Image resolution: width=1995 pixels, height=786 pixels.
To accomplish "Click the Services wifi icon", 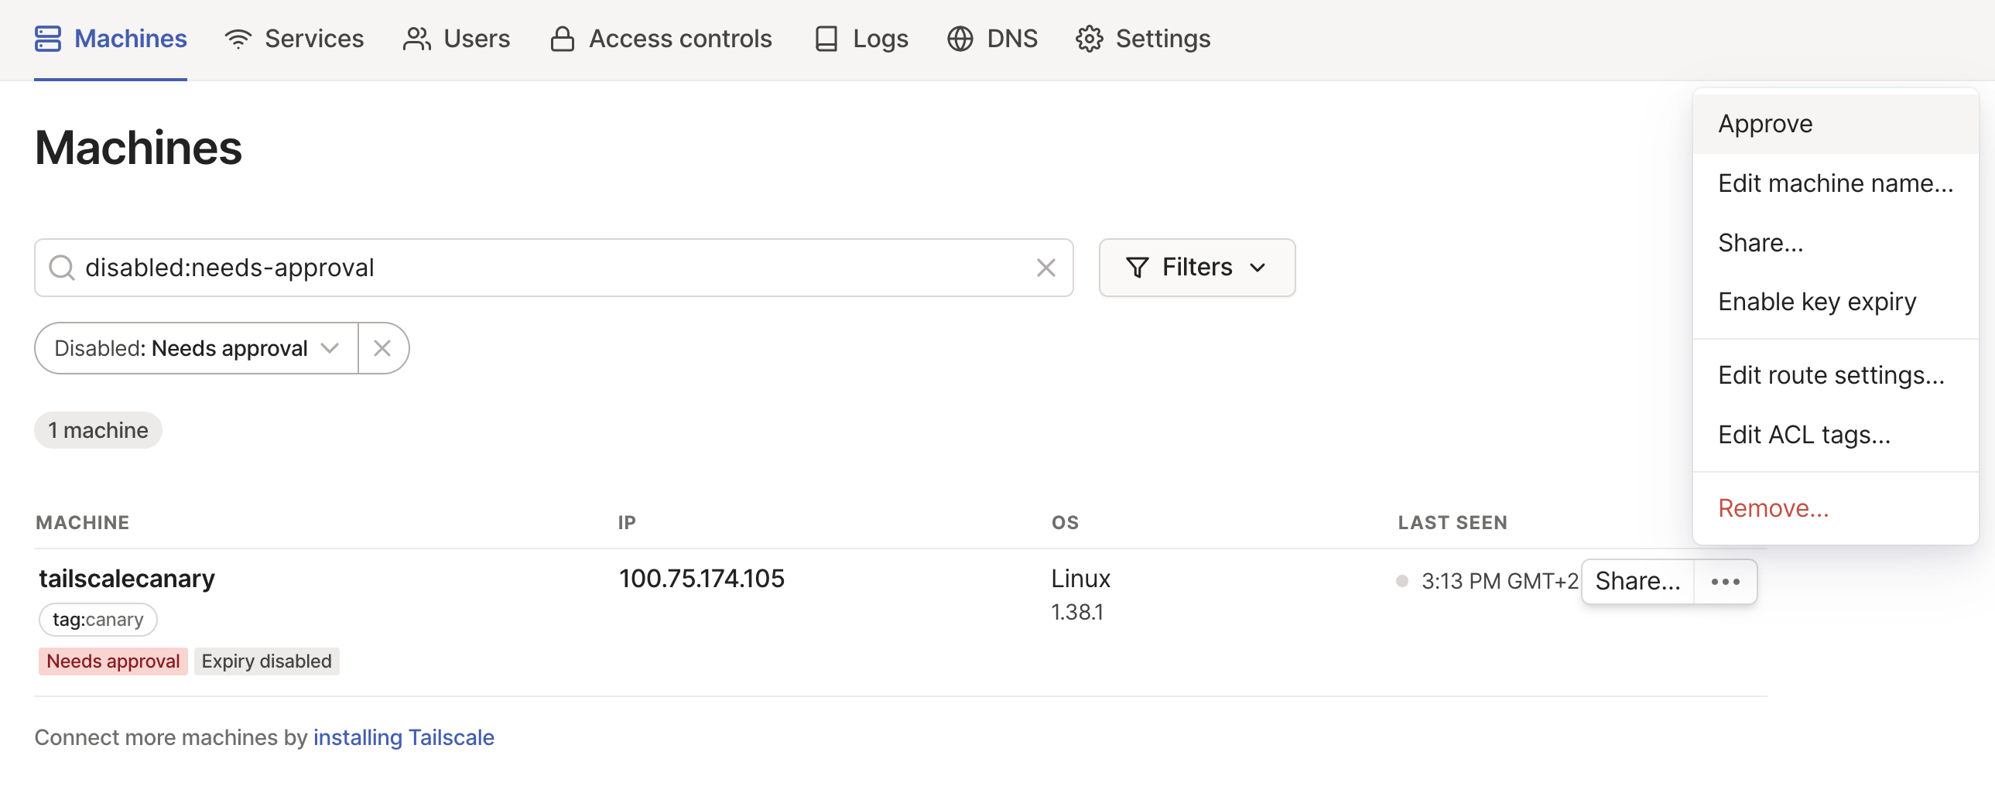I will 238,39.
